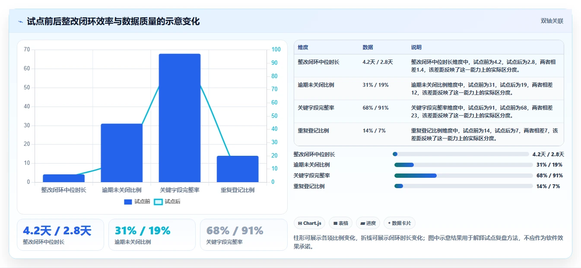Open the 68% / 91% data card
The height and width of the screenshot is (268, 581).
tap(244, 235)
